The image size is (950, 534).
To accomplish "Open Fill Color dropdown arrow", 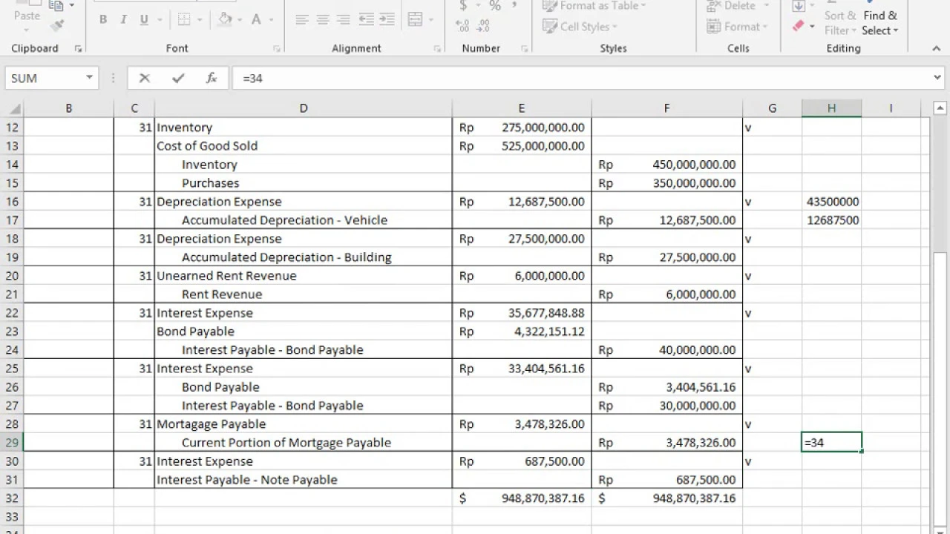I will (x=241, y=20).
